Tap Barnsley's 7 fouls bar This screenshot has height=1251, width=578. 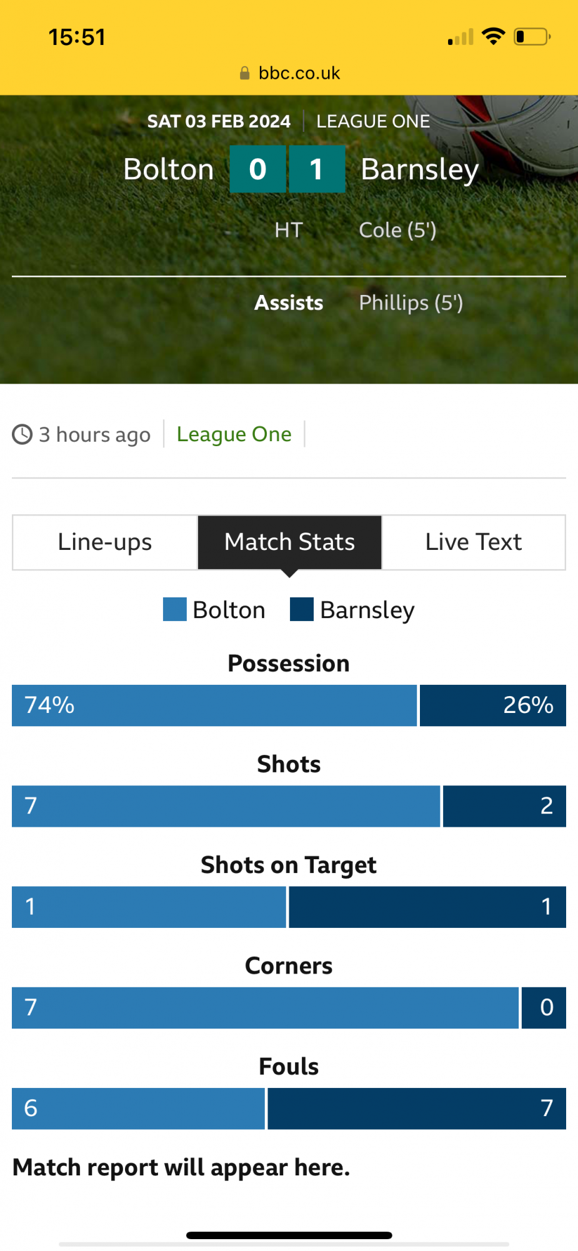417,1109
